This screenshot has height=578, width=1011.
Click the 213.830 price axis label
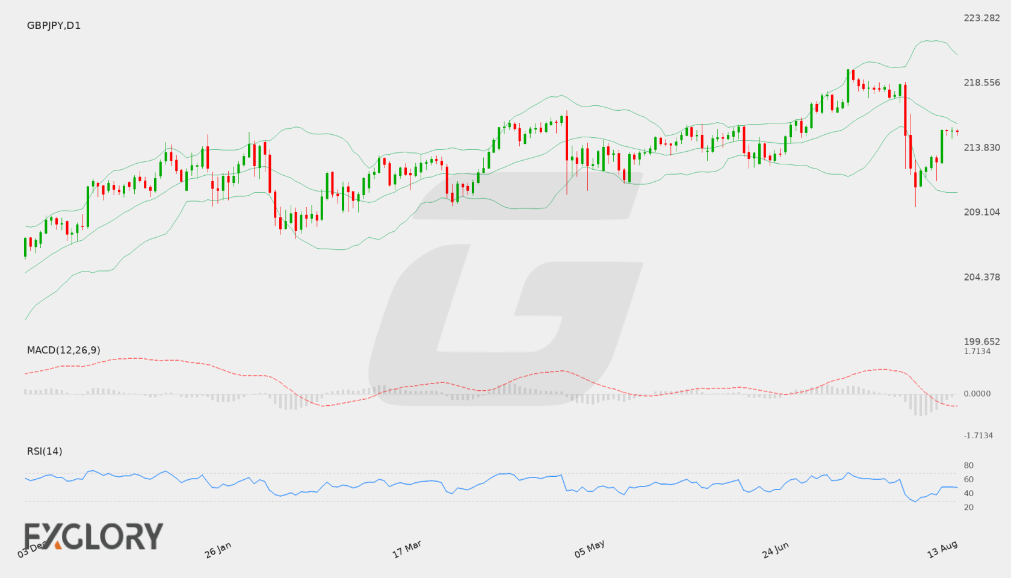(982, 148)
